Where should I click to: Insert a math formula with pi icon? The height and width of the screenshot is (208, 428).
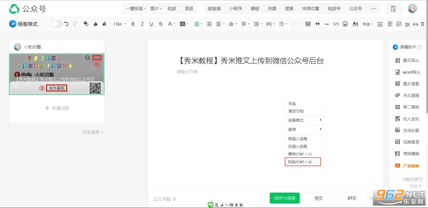tap(422, 24)
